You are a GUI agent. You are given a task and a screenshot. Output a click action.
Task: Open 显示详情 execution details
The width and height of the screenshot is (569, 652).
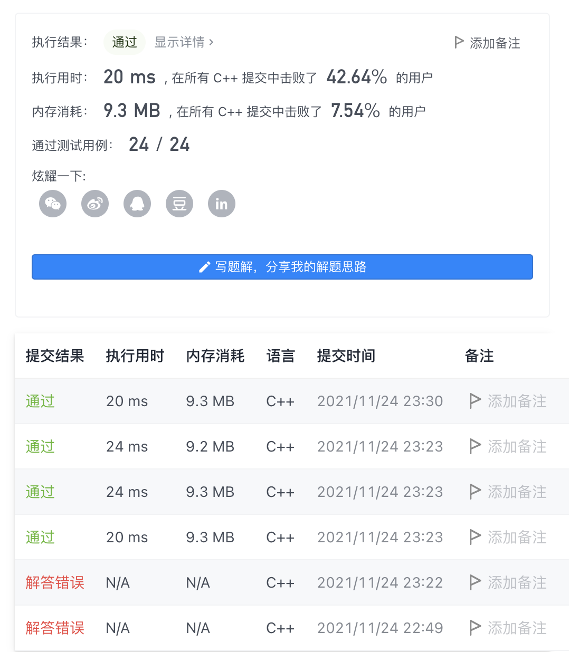click(179, 43)
